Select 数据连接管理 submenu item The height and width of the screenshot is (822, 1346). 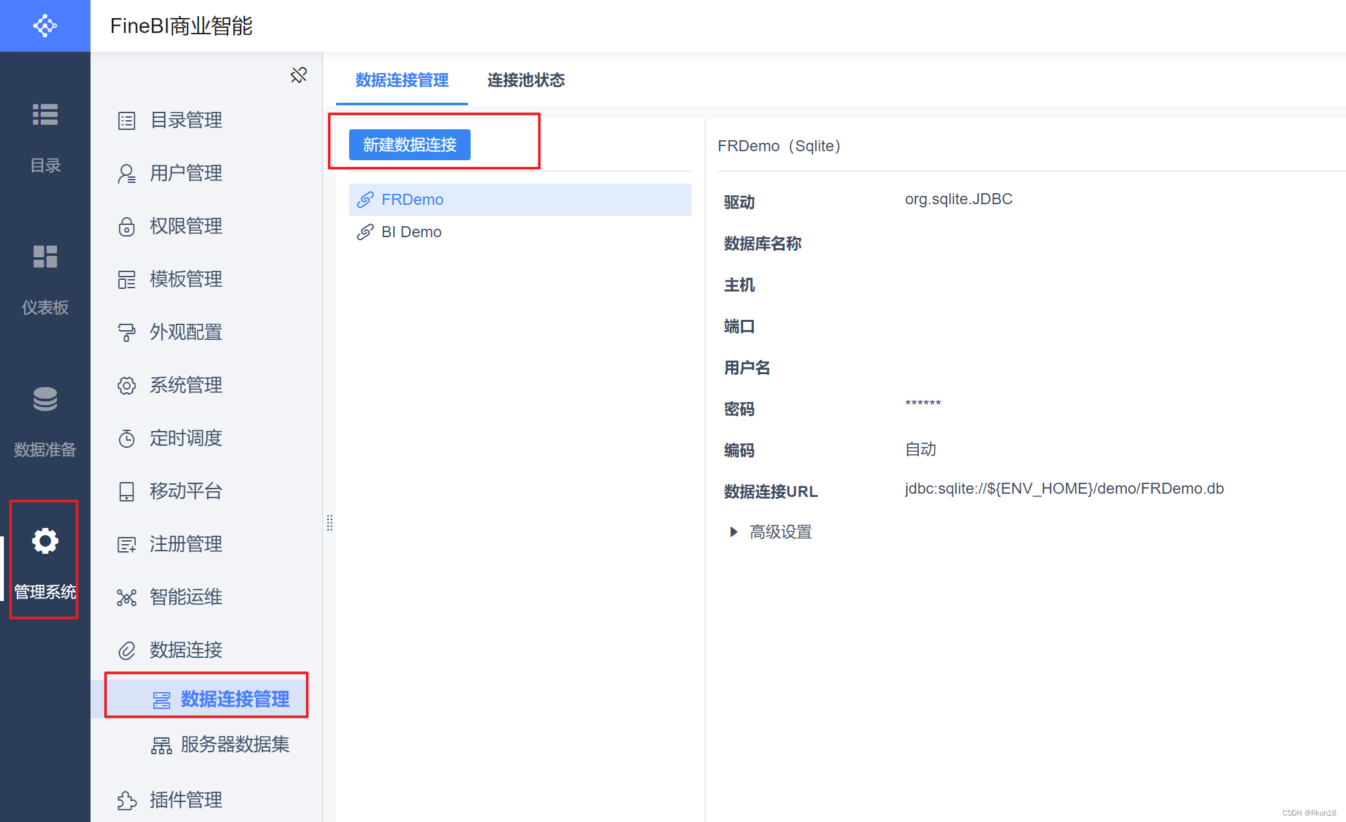(207, 699)
